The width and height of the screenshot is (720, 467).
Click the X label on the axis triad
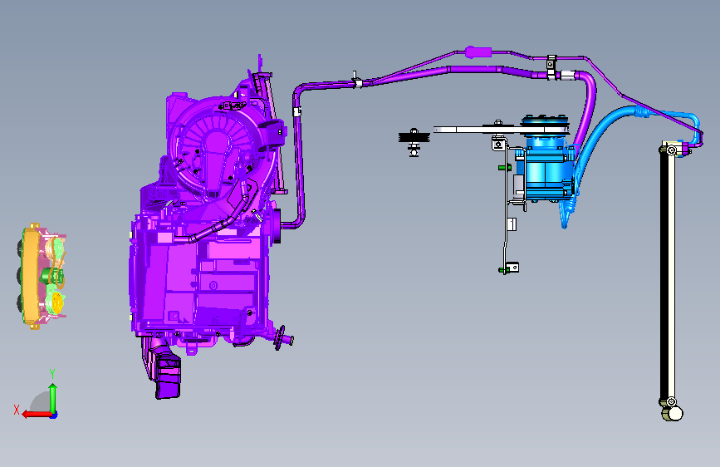coord(17,410)
